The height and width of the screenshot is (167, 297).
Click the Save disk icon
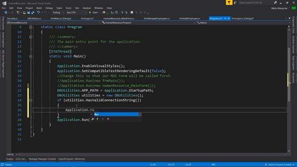[28, 13]
